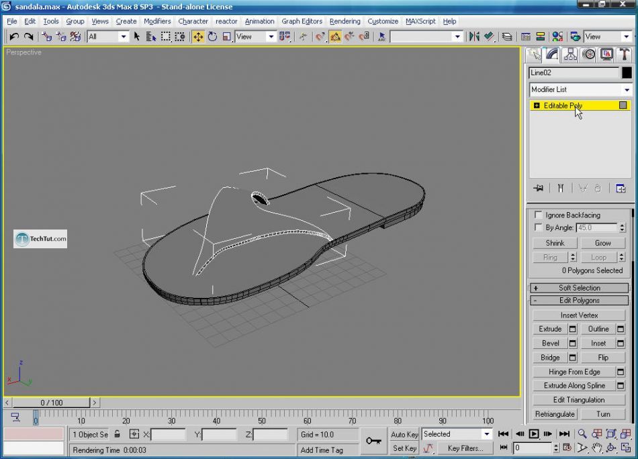Toggle Set Key animation mode
The width and height of the screenshot is (638, 459).
pyautogui.click(x=404, y=448)
